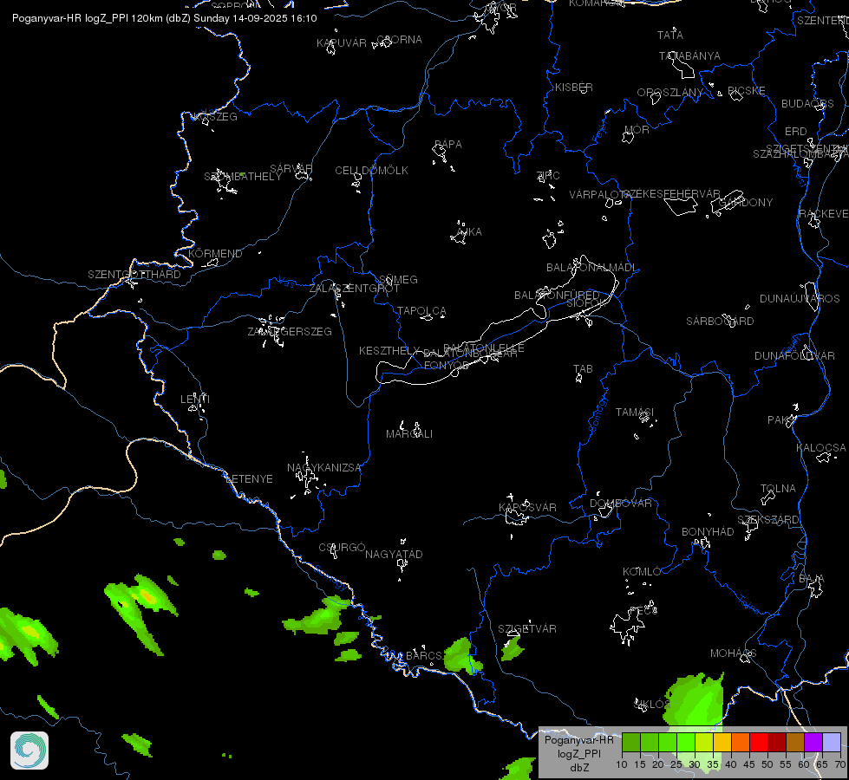Click the SÜMEG town label
849x780 pixels.
pos(399,280)
